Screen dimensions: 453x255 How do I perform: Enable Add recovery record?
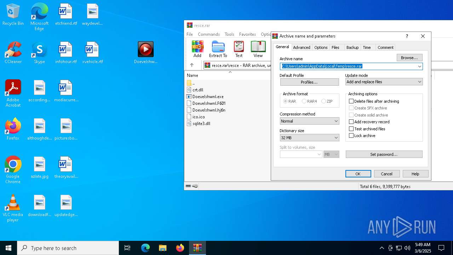(369, 122)
